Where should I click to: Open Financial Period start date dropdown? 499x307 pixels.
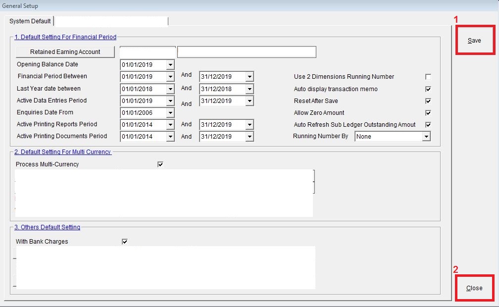170,77
